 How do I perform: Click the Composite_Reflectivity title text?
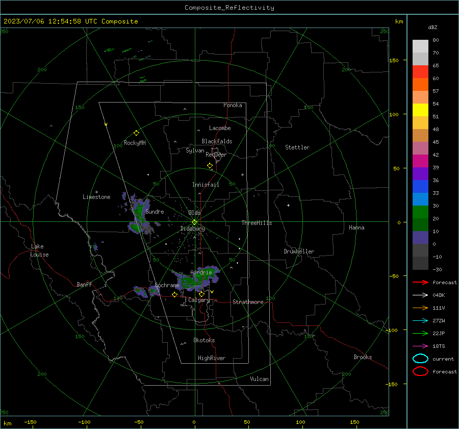pyautogui.click(x=229, y=8)
